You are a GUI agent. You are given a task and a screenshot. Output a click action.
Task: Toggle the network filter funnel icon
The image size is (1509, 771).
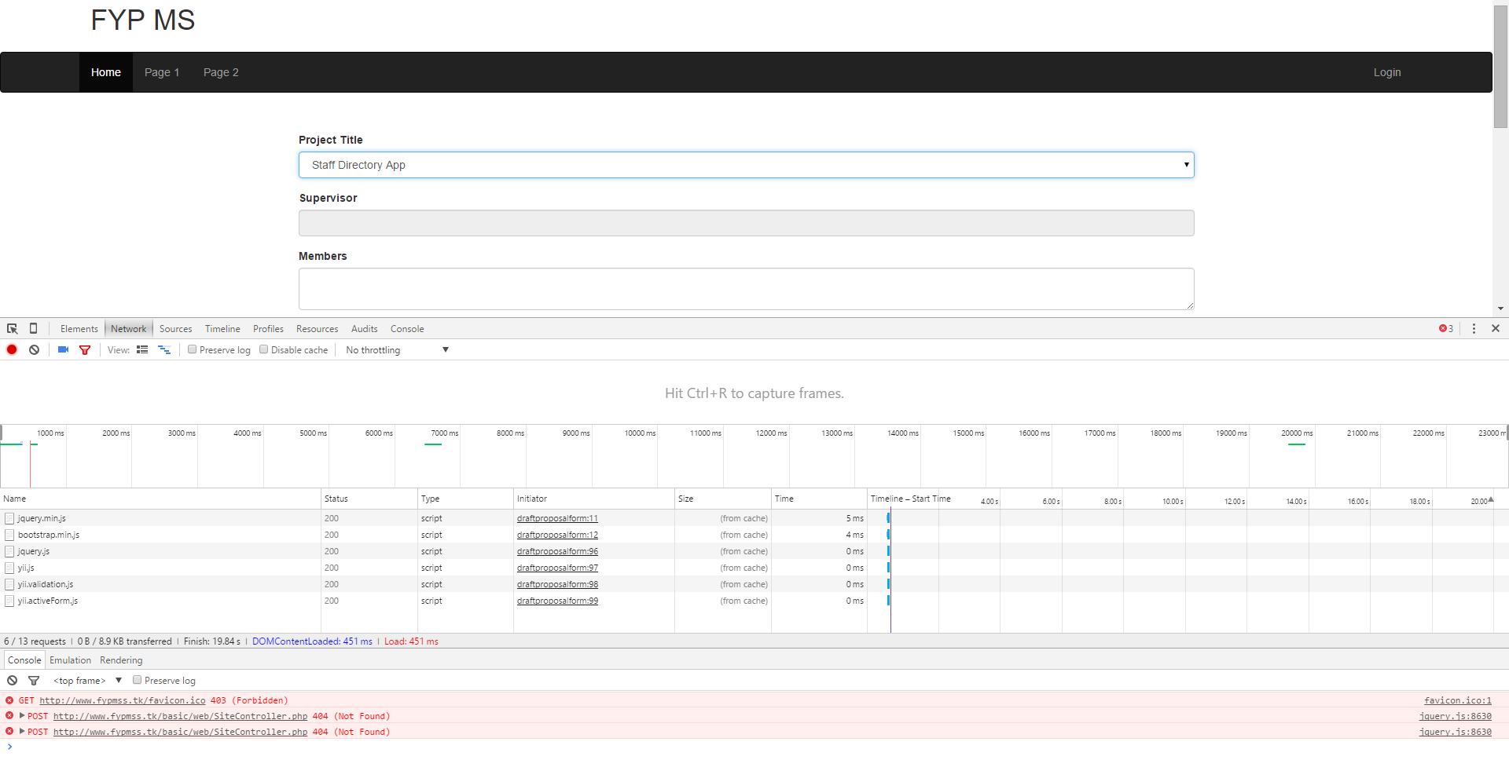point(85,349)
